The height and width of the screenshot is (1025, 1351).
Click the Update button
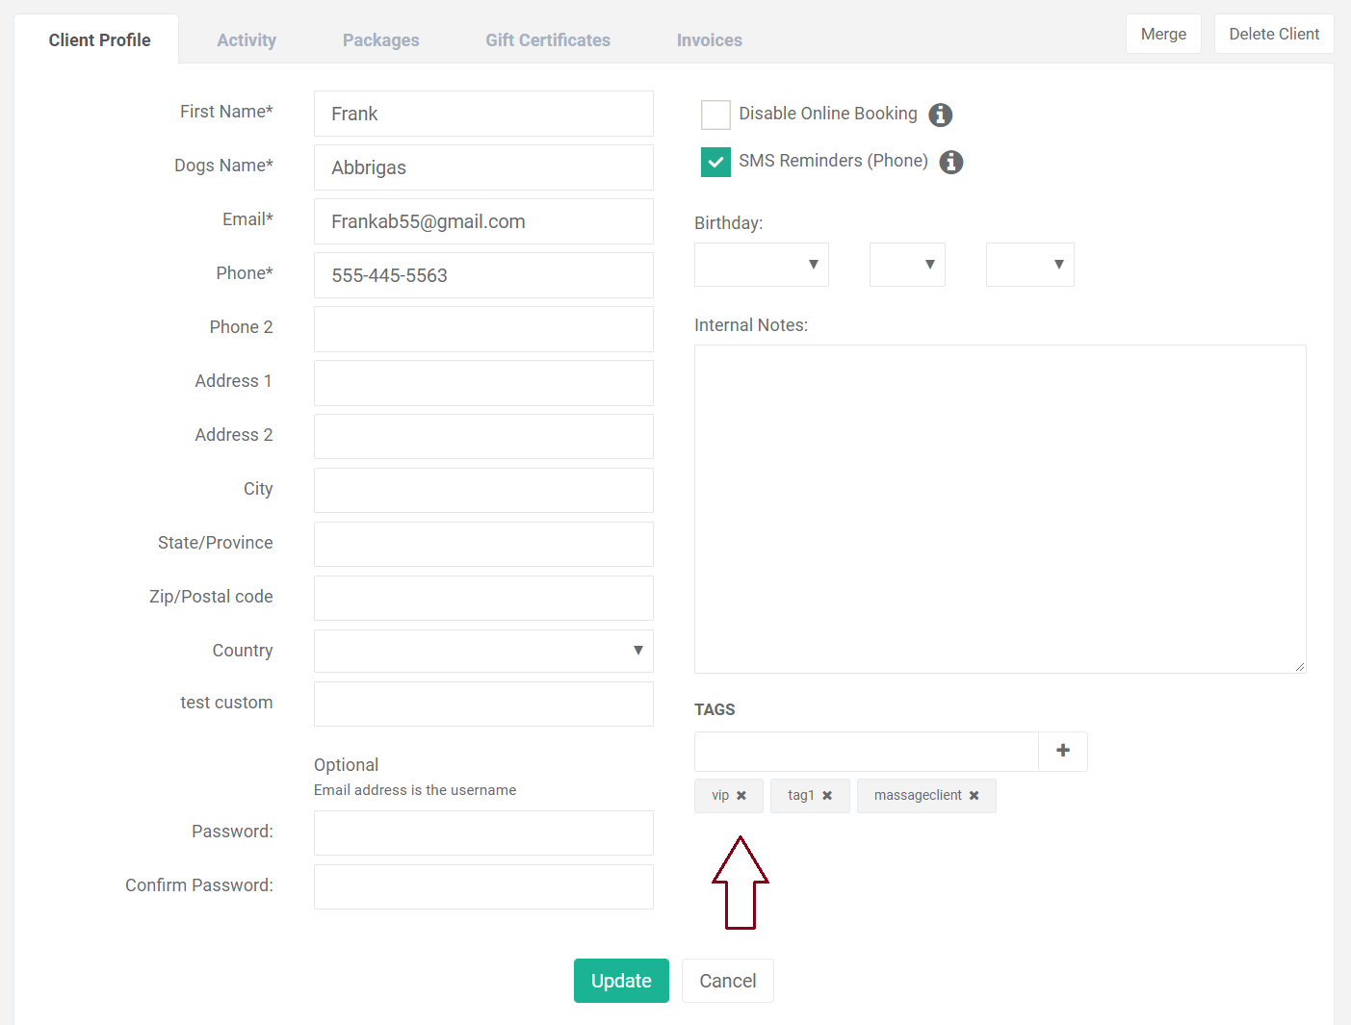coord(621,981)
